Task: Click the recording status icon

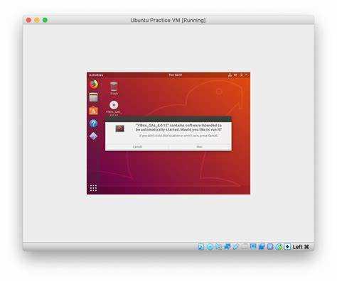Action: (262, 247)
